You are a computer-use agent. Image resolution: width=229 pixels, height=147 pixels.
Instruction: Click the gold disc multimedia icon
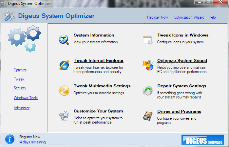[x=64, y=91]
